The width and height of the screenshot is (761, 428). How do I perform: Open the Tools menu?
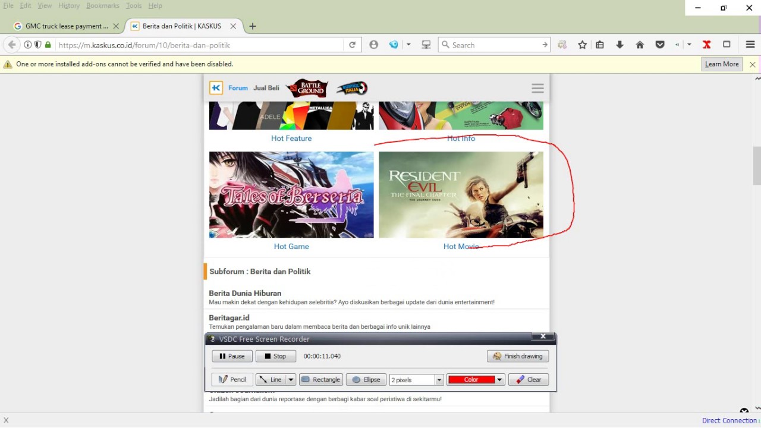pos(134,5)
